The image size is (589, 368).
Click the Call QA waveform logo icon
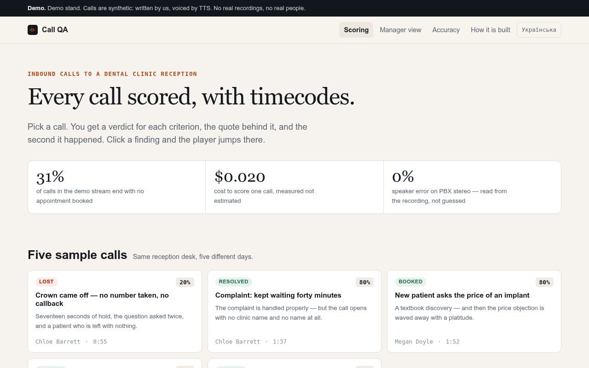(33, 30)
